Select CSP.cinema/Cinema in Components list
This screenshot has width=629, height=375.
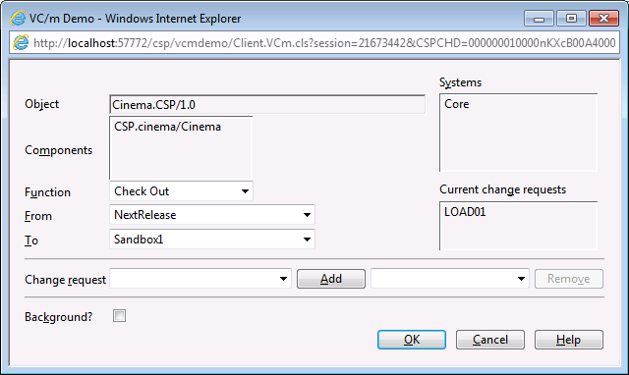tap(168, 127)
